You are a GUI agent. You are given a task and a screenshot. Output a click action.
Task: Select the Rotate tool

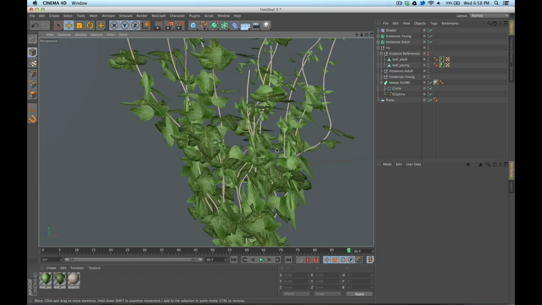(90, 25)
